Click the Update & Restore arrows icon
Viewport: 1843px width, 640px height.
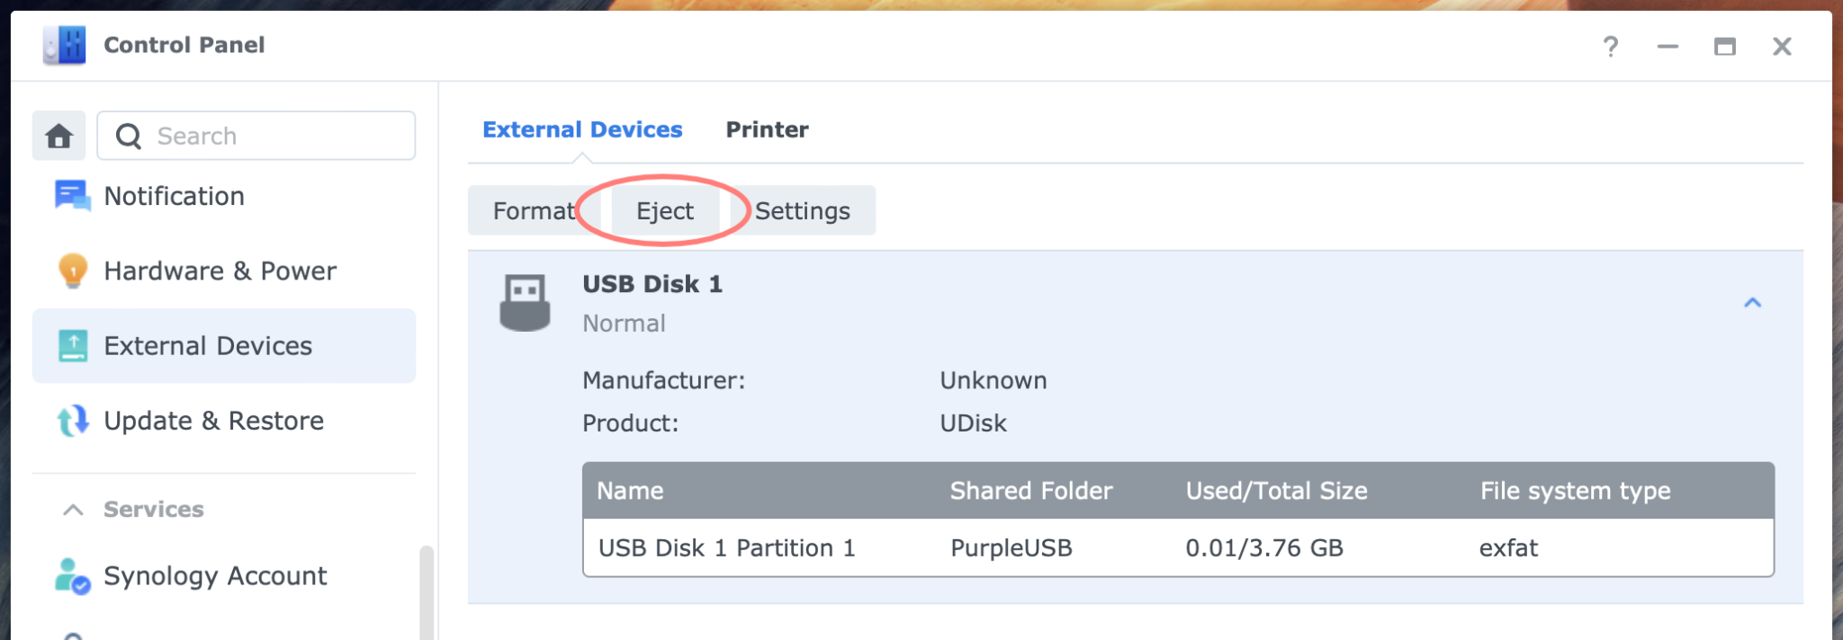point(72,420)
